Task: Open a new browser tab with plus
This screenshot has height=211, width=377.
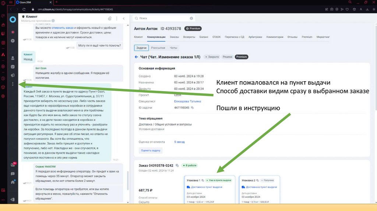Action: point(56,2)
